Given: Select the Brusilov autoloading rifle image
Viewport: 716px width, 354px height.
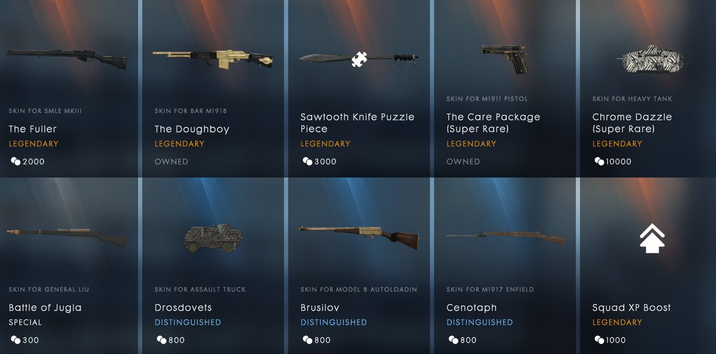Looking at the screenshot, I should [359, 237].
